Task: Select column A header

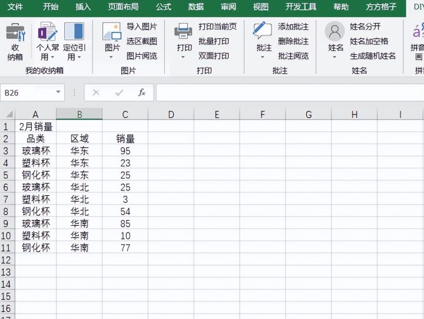Action: [35, 114]
